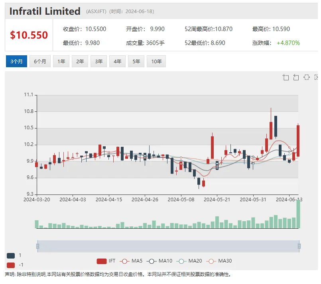Screen dimensions: 321x284
Task: Click the 11.1 price axis label
Action: click(x=28, y=95)
